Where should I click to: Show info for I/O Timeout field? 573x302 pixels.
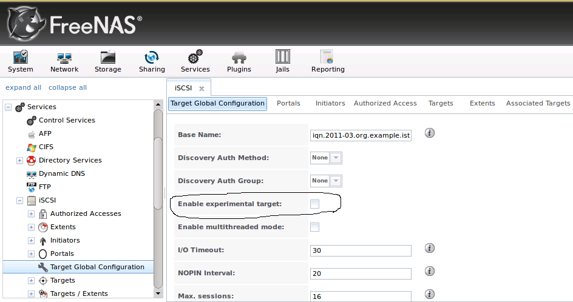(430, 248)
